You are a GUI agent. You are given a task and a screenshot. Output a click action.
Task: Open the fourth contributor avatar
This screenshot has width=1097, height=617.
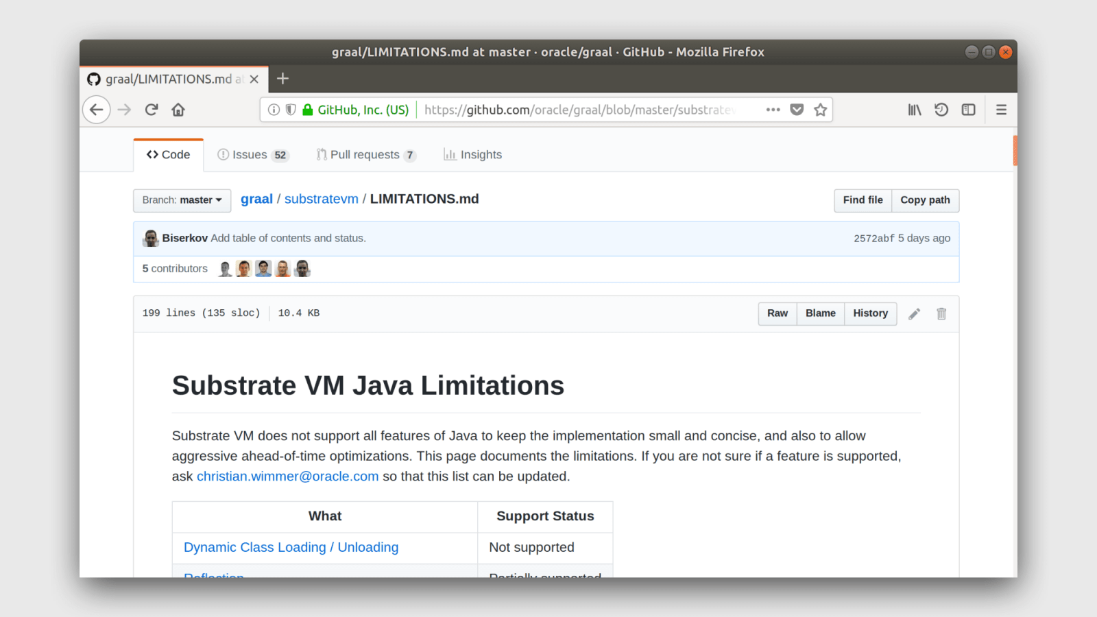click(283, 269)
